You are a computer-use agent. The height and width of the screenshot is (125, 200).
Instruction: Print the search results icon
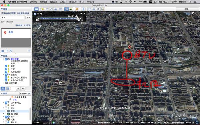point(11,51)
